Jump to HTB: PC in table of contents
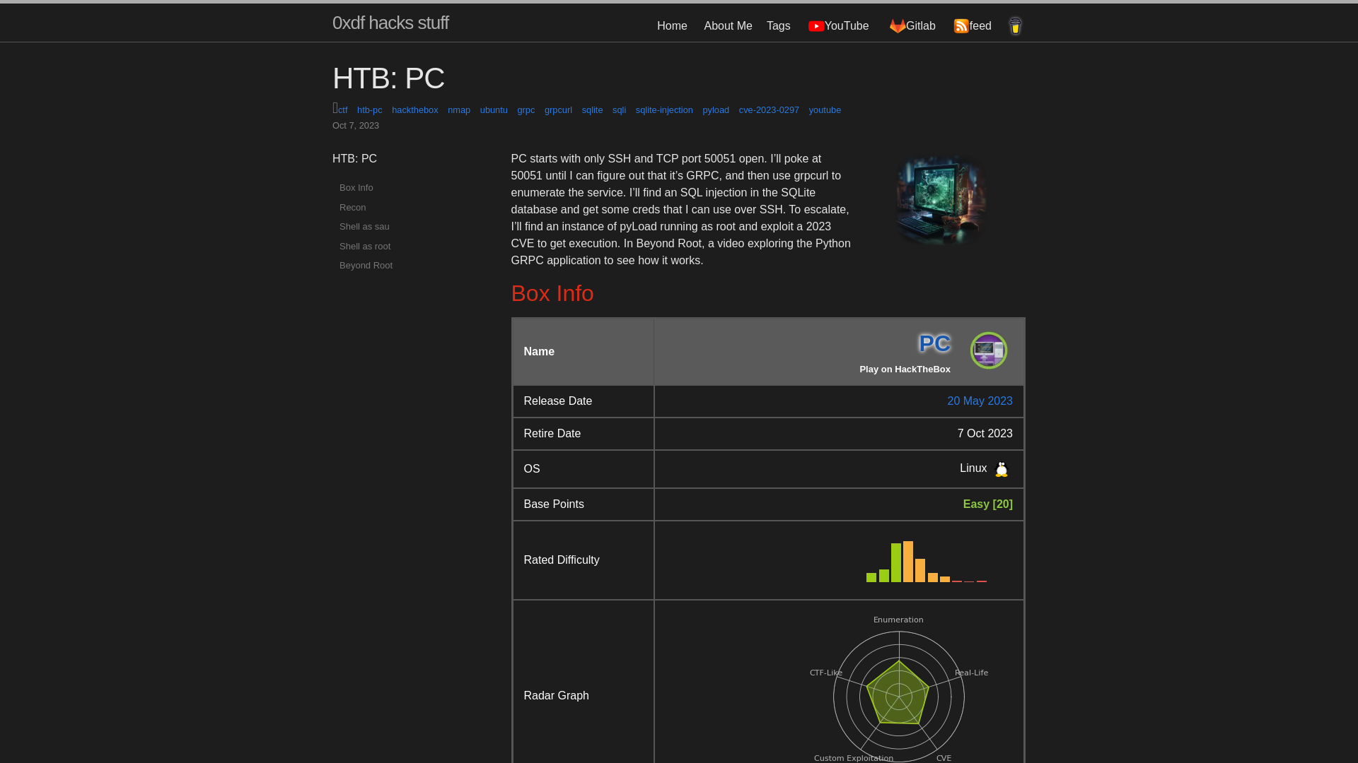 [x=354, y=159]
